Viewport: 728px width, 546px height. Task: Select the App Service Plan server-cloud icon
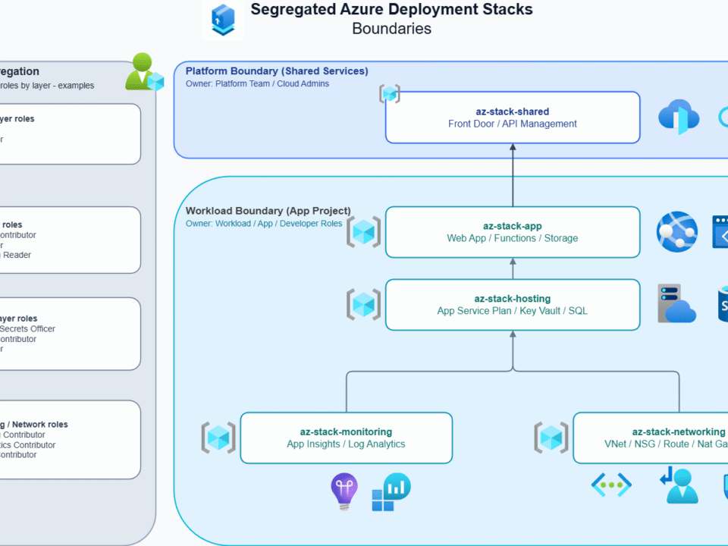(x=676, y=303)
